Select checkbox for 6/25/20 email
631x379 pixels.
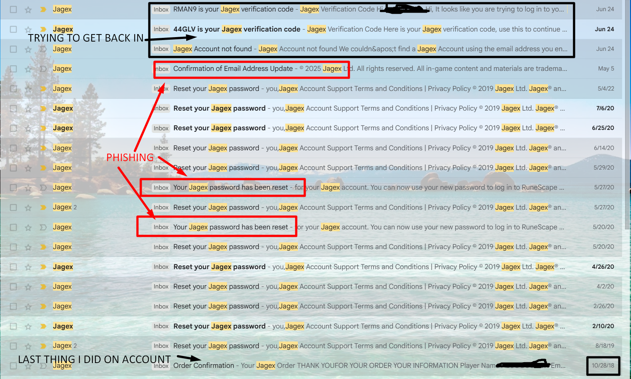pos(13,128)
